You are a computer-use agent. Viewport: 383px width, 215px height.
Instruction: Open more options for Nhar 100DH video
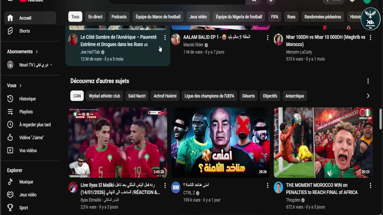pos(370,38)
